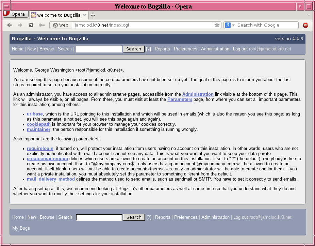Viewport: 315px width, 246px height.
Task: Click the Forward navigation arrow
Action: tap(20, 25)
